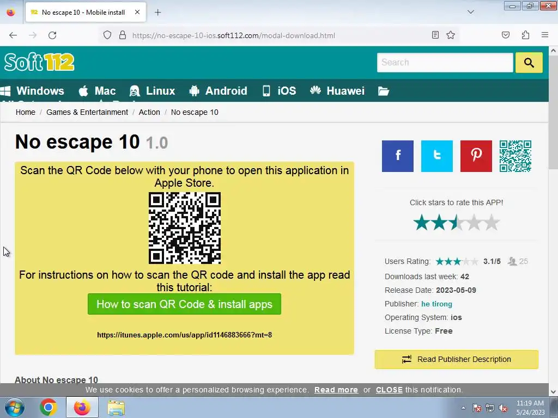This screenshot has width=558, height=418.
Task: Open File Explorer from taskbar
Action: point(116,408)
